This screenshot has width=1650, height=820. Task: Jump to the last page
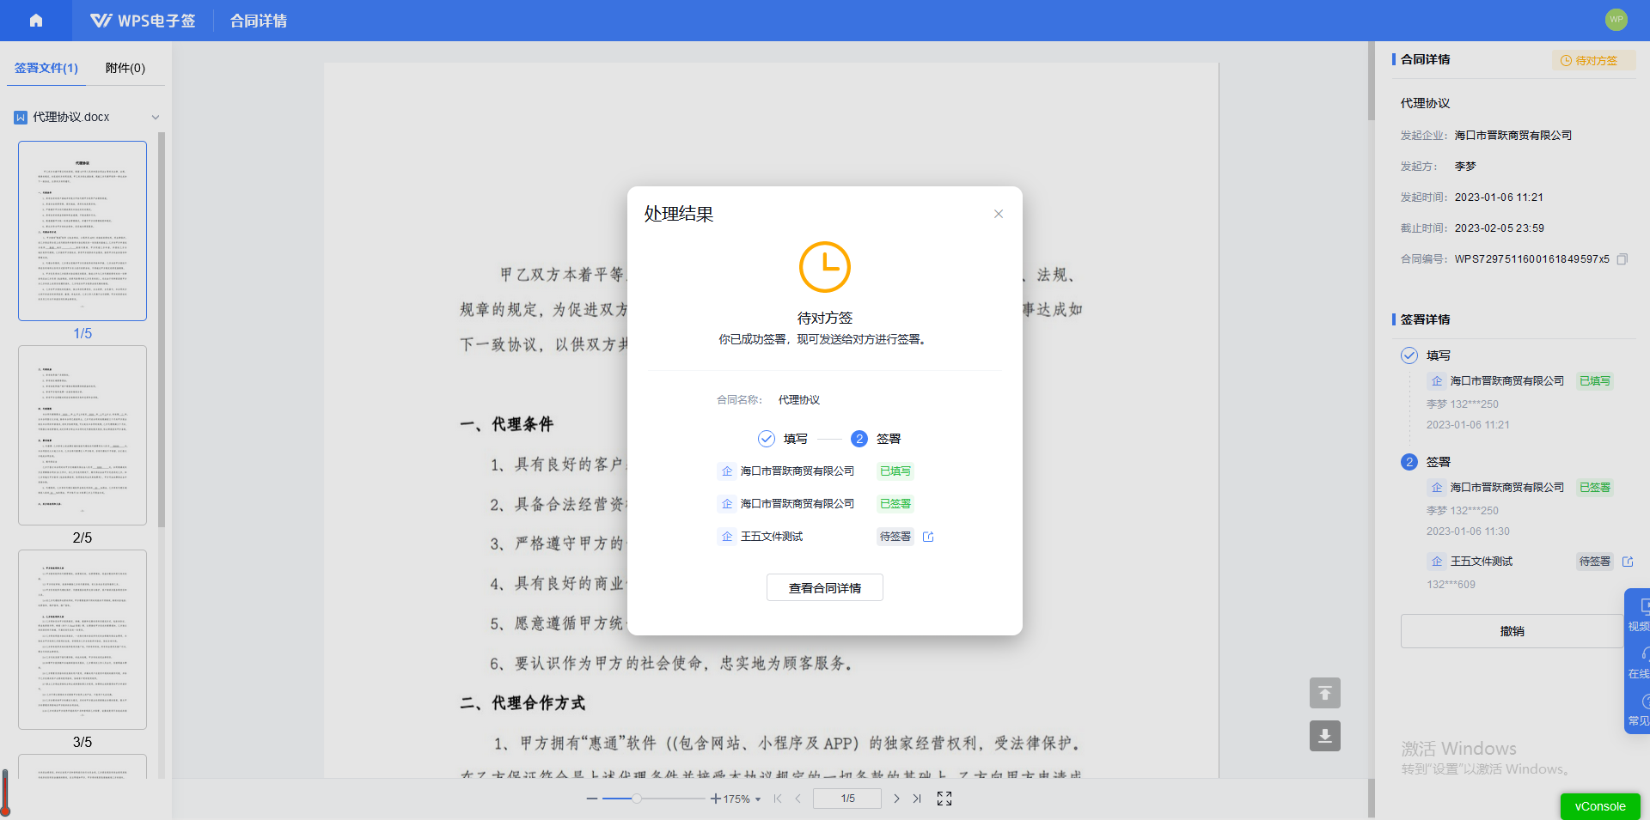(x=917, y=799)
